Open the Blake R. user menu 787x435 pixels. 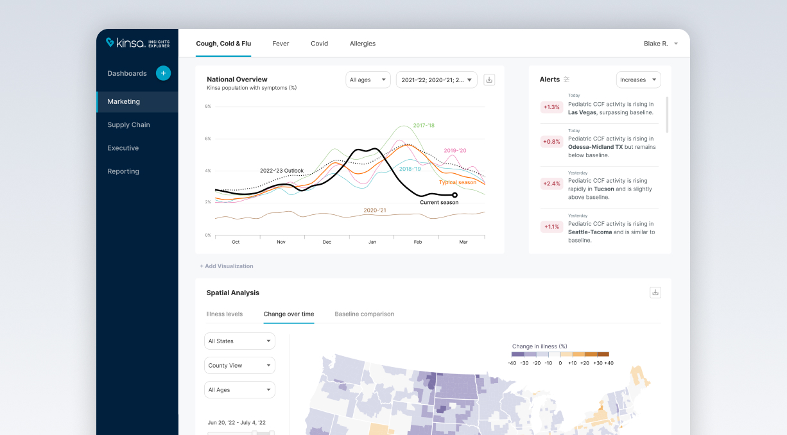661,44
